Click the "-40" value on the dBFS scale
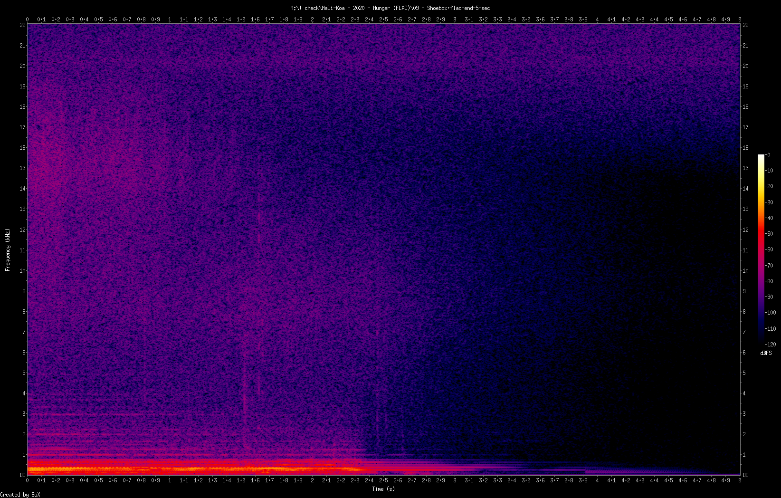This screenshot has width=781, height=498. click(769, 218)
